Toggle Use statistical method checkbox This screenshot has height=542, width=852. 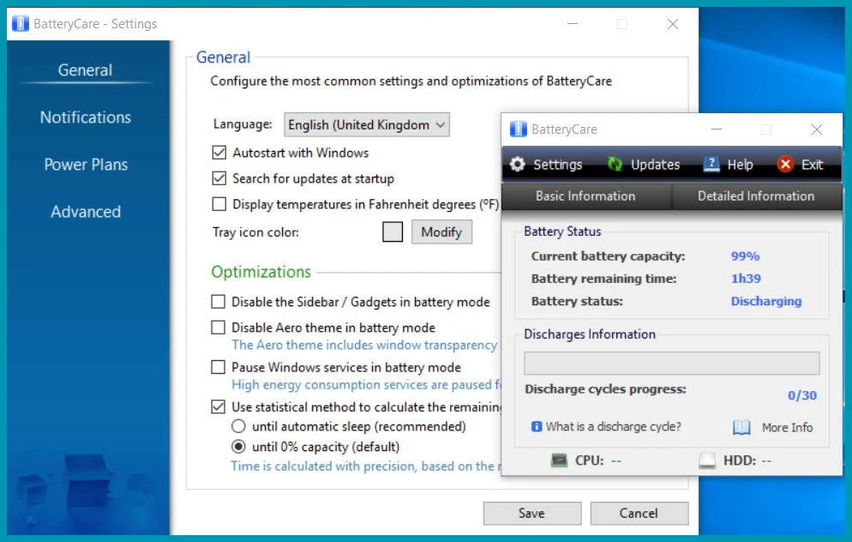(218, 406)
